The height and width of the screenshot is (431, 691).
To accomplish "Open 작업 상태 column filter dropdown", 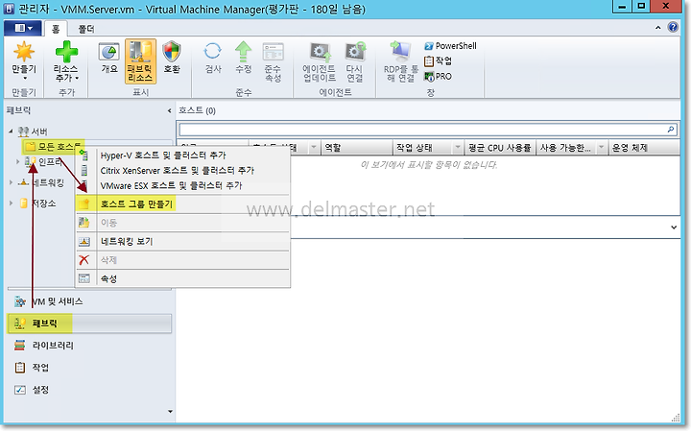I will [x=458, y=148].
